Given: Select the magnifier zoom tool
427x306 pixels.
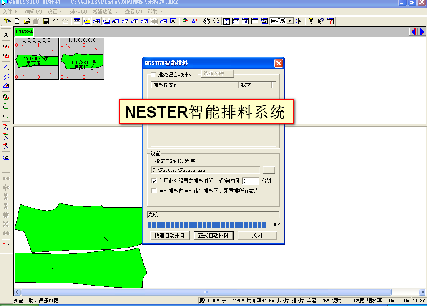Looking at the screenshot, I should coord(216,21).
